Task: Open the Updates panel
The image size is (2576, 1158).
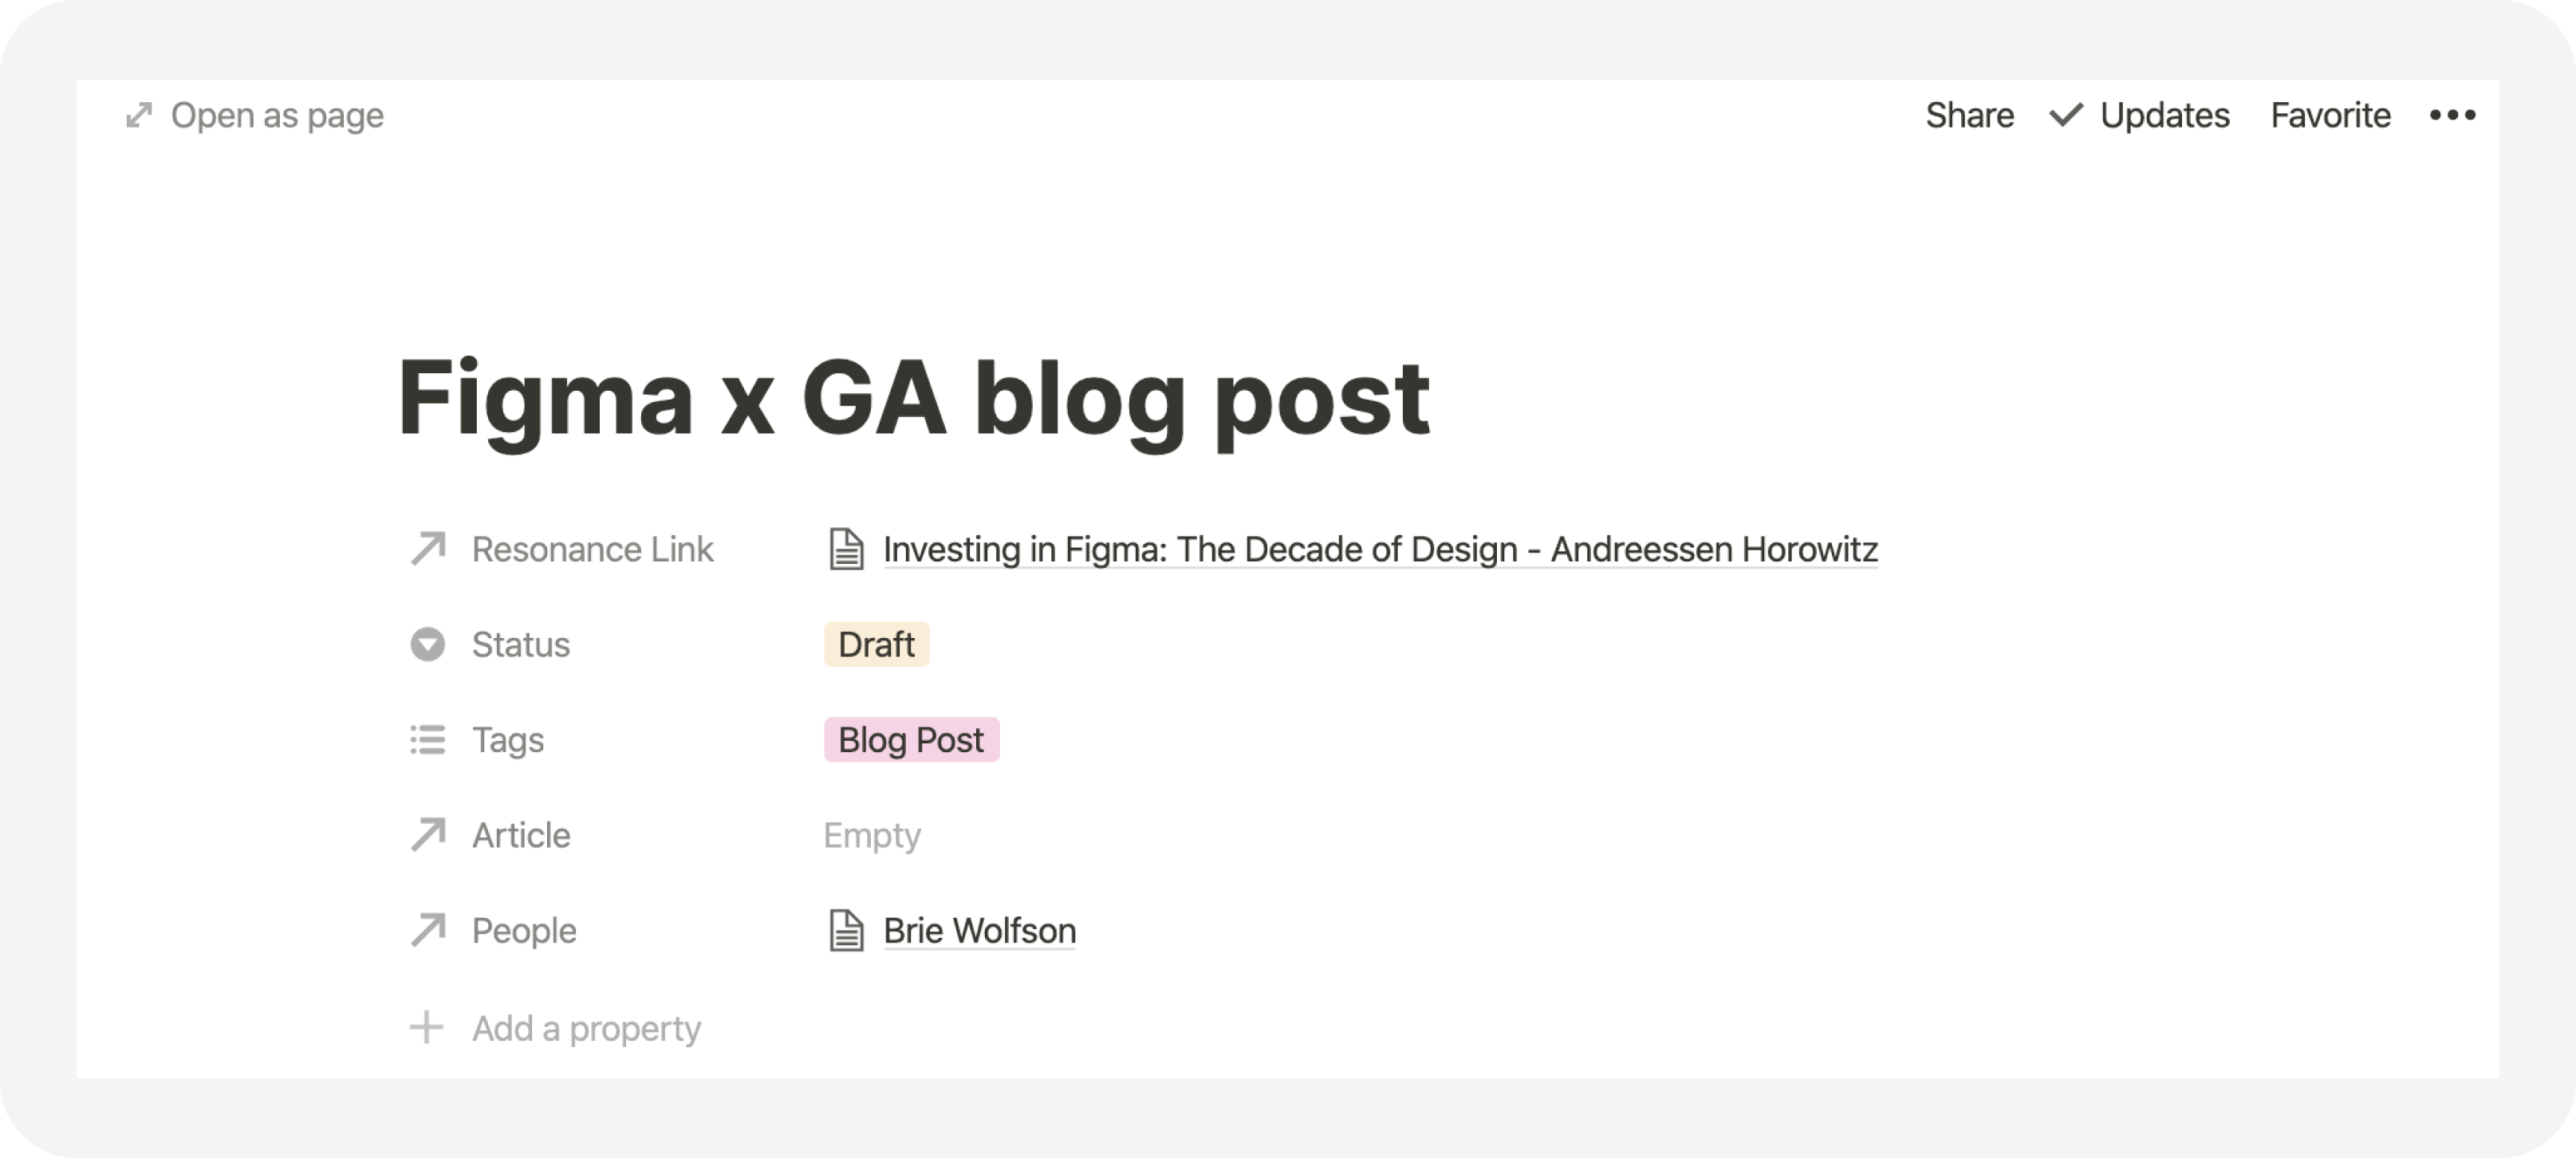Action: click(x=2164, y=116)
